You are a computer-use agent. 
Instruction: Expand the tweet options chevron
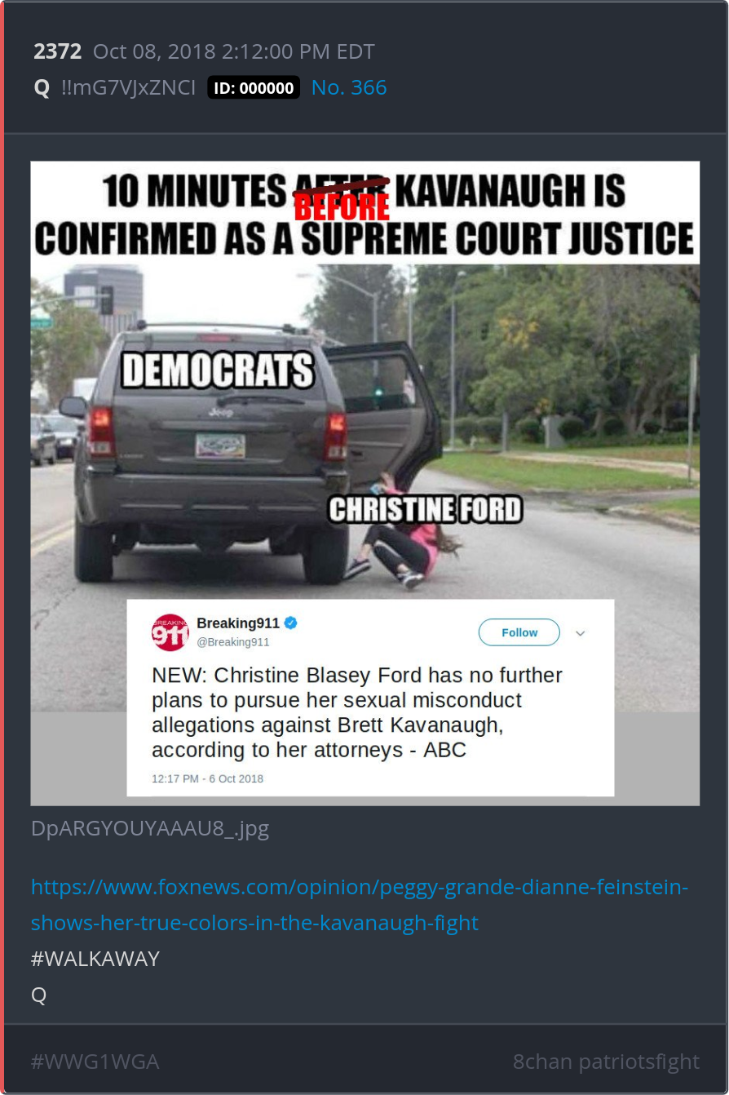pyautogui.click(x=581, y=633)
